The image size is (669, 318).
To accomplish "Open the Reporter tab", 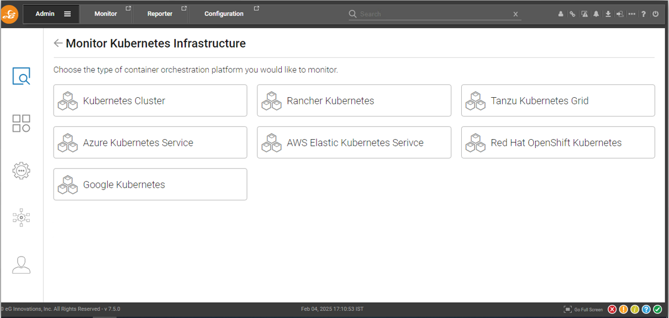I will coord(160,14).
